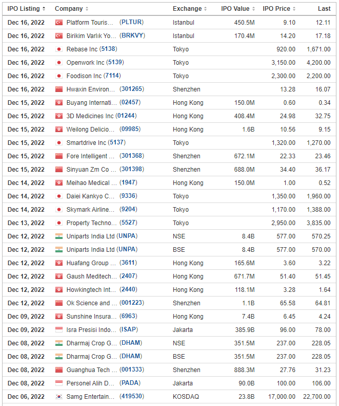Click Indonesia flag beside Isra Presisi Indo
The height and width of the screenshot is (406, 339).
pyautogui.click(x=59, y=330)
